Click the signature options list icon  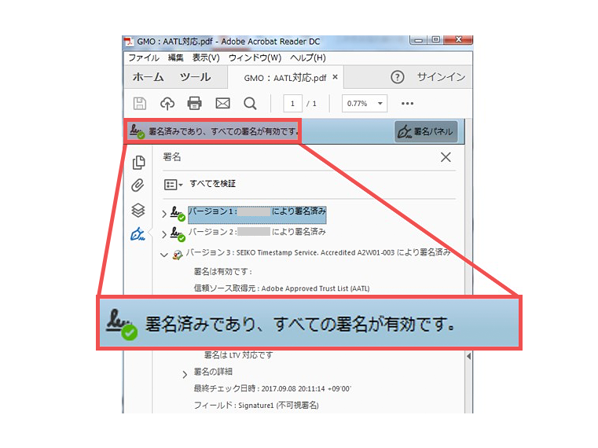pyautogui.click(x=173, y=185)
